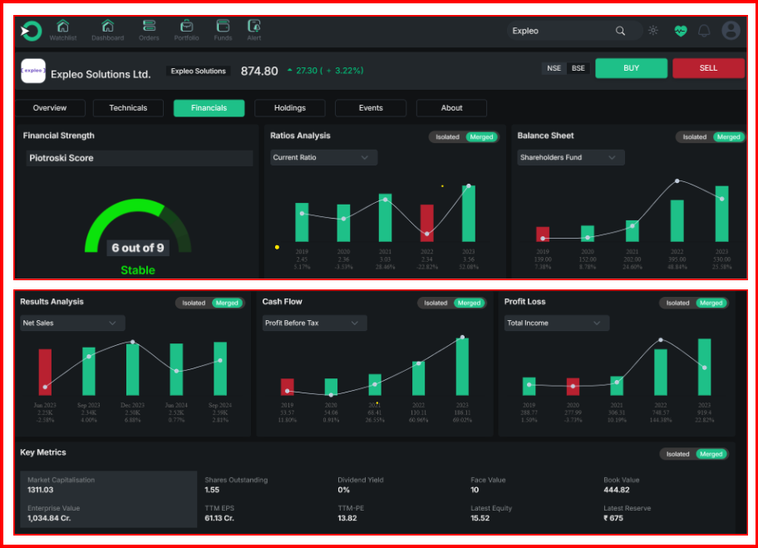This screenshot has width=758, height=548.
Task: Select Isolated in Balance Sheet
Action: [694, 137]
